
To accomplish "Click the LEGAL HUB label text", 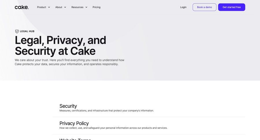I will 27,31.
